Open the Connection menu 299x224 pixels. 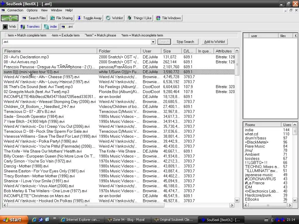click(15, 10)
